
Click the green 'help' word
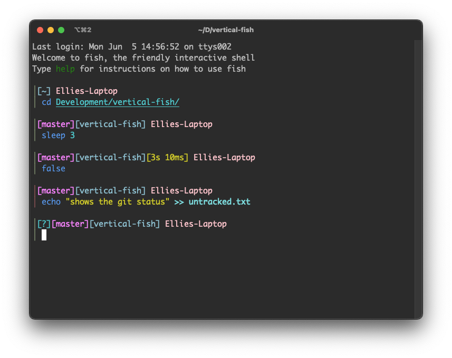click(65, 69)
